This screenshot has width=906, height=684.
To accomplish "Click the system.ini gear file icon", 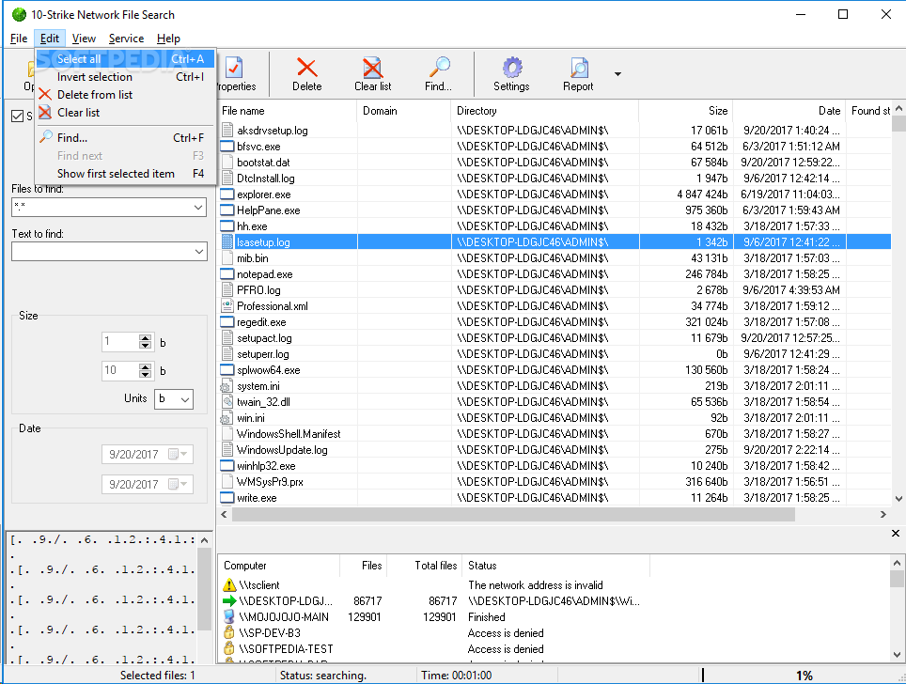I will click(226, 386).
